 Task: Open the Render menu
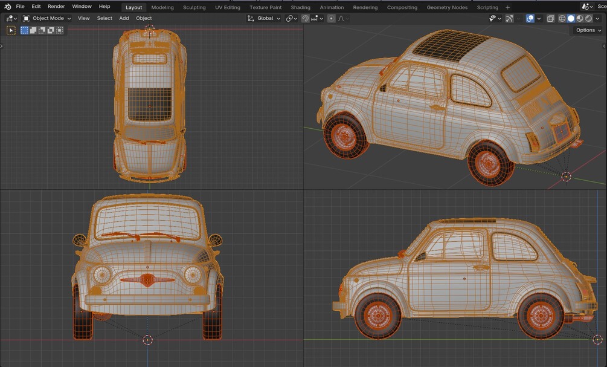(x=56, y=7)
